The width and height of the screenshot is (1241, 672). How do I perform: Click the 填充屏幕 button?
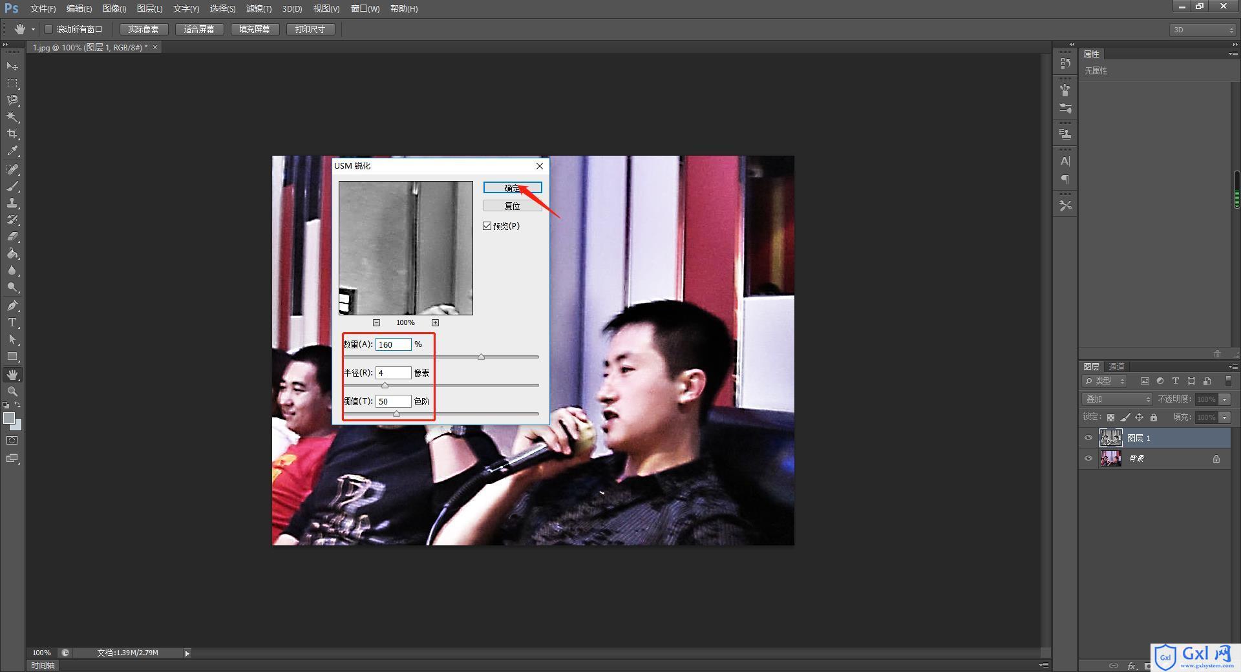pyautogui.click(x=255, y=29)
